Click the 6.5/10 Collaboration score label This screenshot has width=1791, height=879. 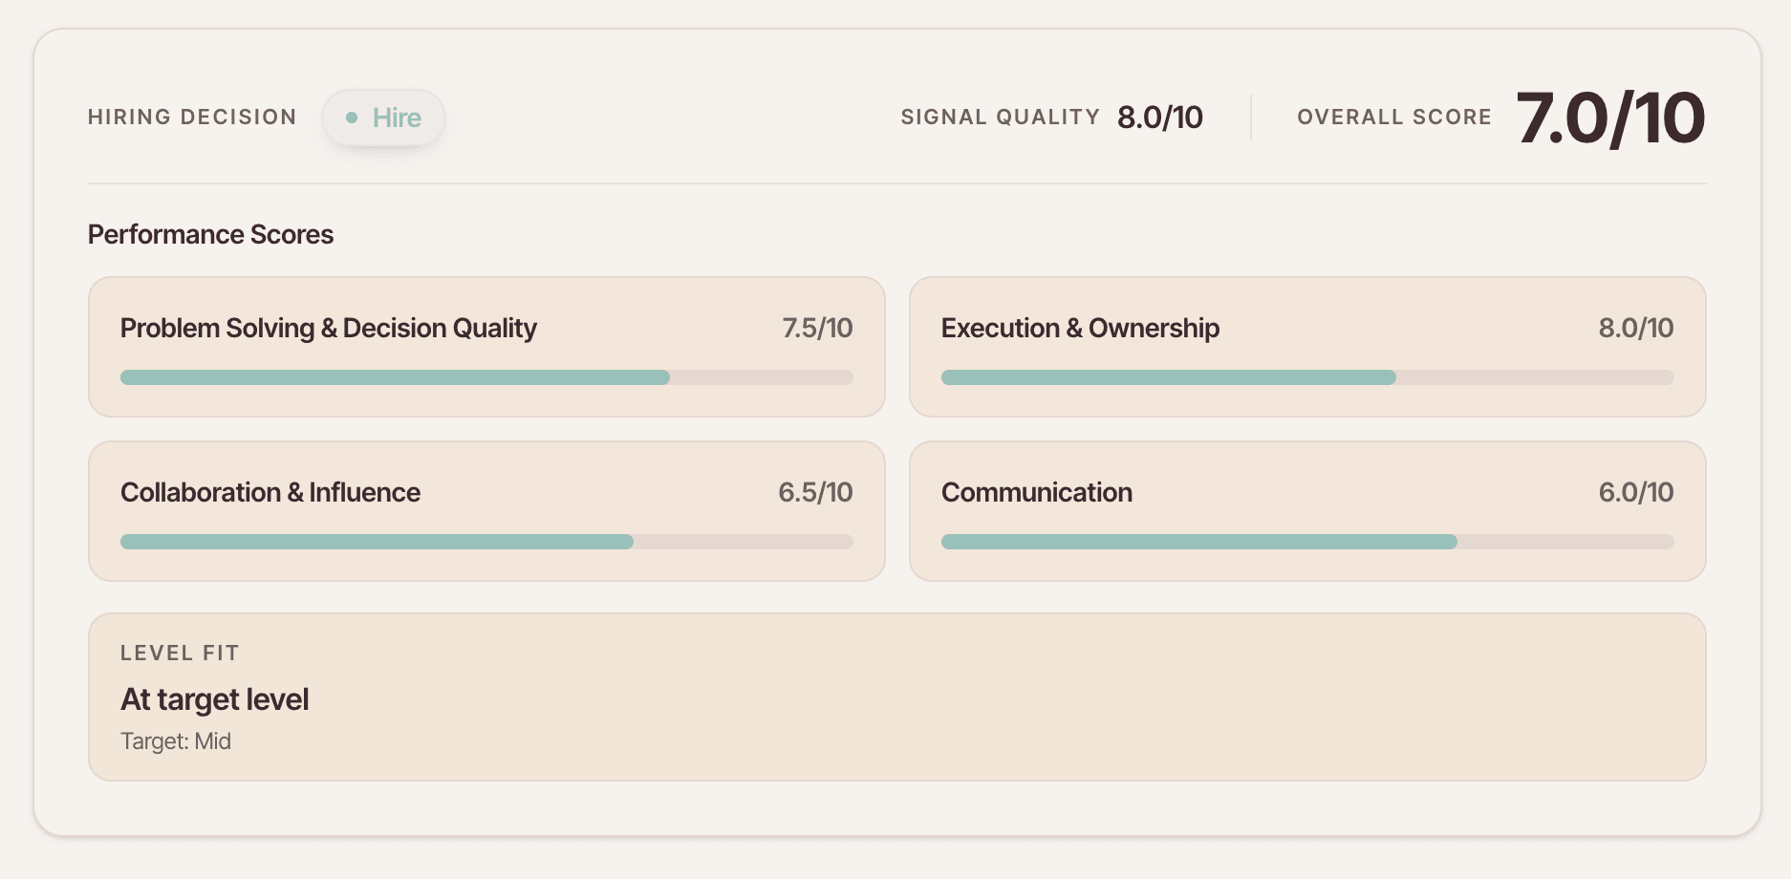[x=817, y=492]
